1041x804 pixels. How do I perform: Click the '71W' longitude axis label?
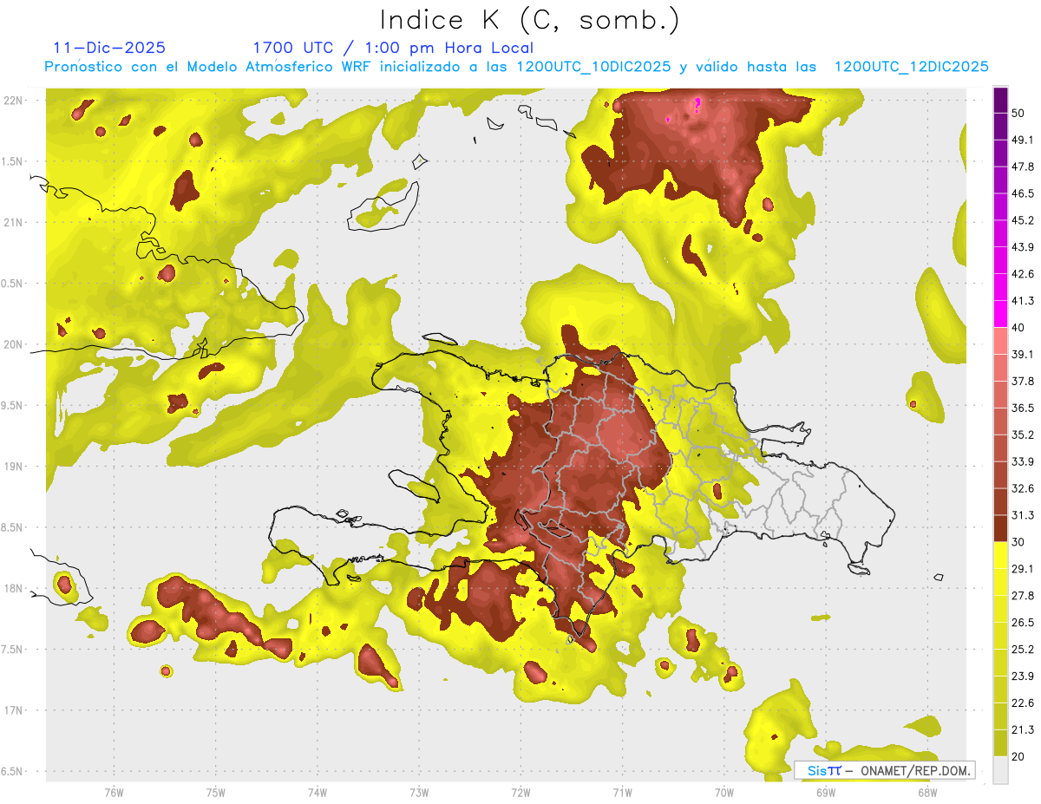pos(622,793)
